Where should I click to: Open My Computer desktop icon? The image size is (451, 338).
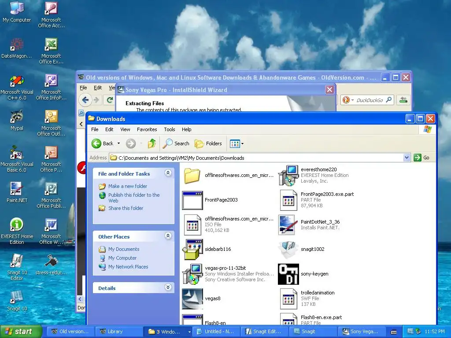pyautogui.click(x=17, y=11)
